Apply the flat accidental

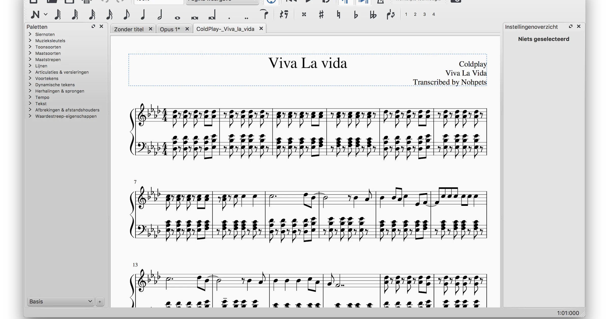356,15
